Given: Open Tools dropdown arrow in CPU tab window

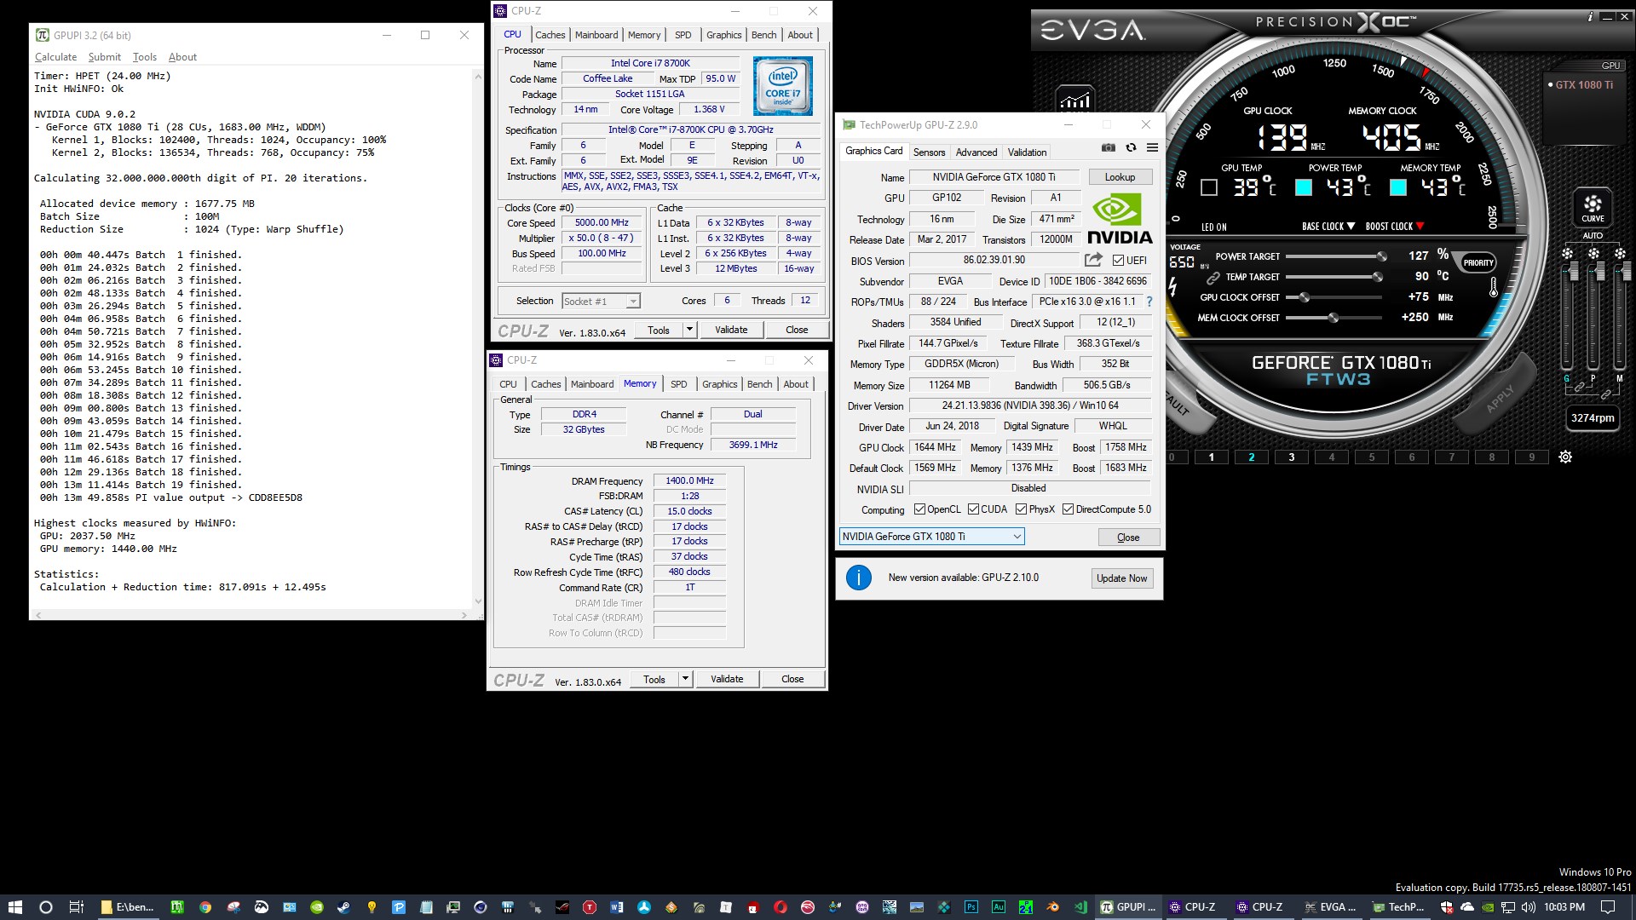Looking at the screenshot, I should [689, 330].
